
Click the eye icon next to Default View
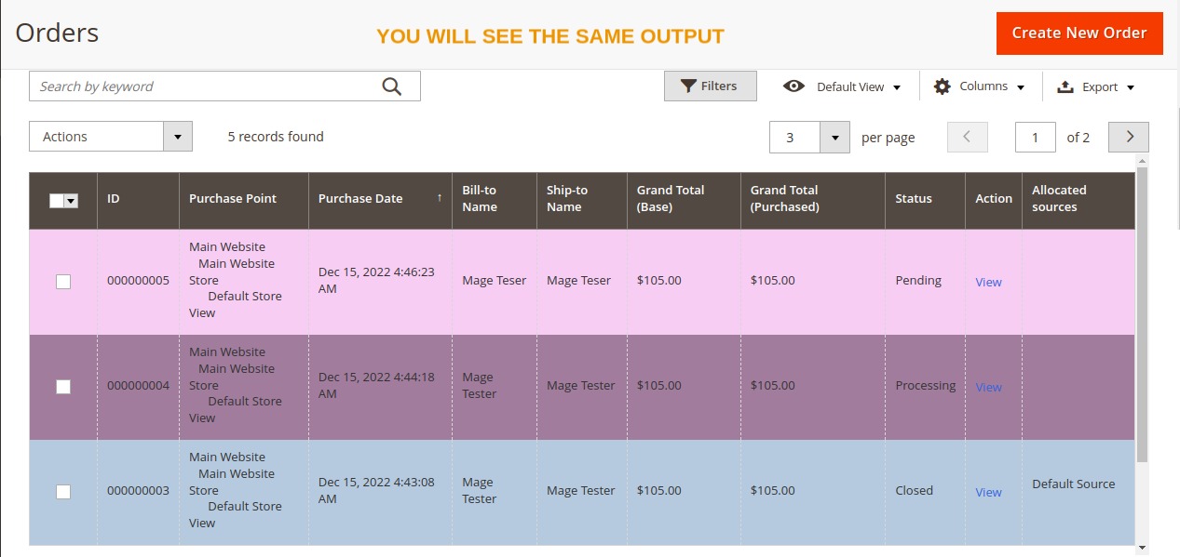[793, 86]
